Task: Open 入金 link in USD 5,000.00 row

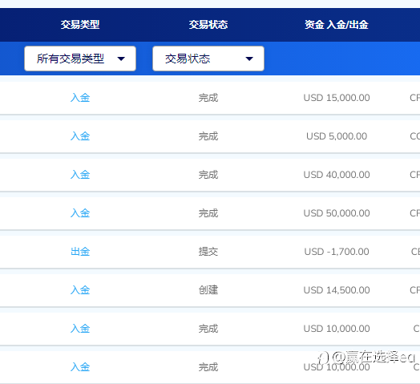Action: click(80, 136)
